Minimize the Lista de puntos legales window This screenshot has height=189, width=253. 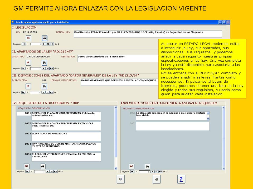(220, 22)
